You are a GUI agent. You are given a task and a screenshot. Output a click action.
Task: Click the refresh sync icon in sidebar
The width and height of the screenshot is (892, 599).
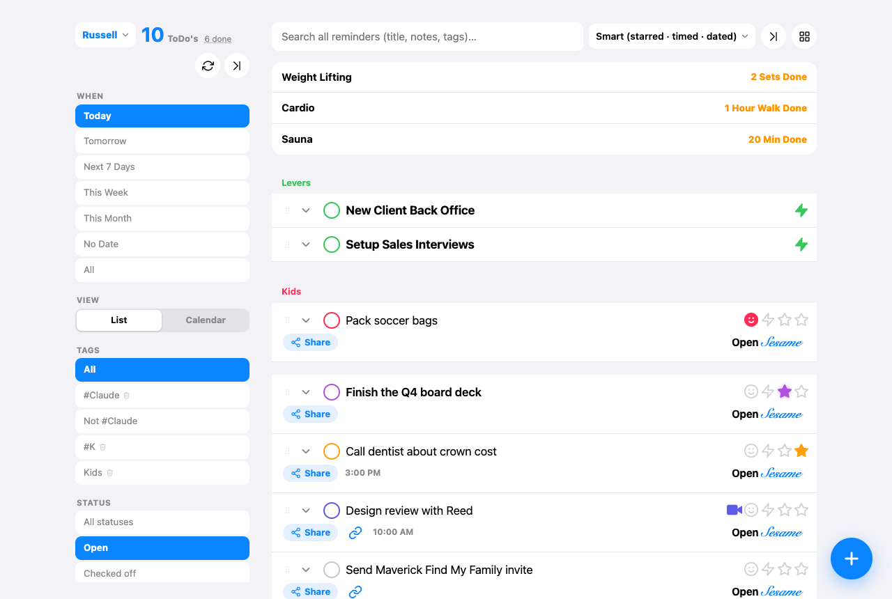coord(208,65)
